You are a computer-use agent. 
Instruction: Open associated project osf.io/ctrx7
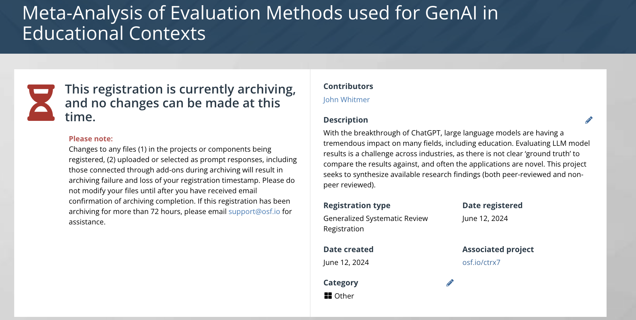pos(481,263)
